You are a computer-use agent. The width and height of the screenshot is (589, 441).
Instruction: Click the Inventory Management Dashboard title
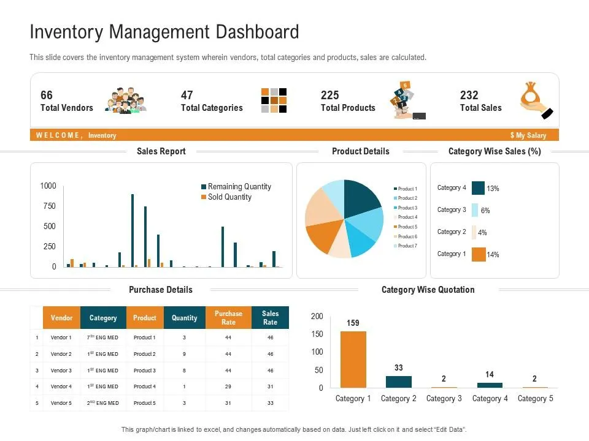coord(164,32)
